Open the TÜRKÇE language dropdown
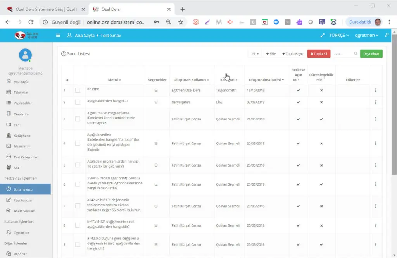 pos(338,35)
